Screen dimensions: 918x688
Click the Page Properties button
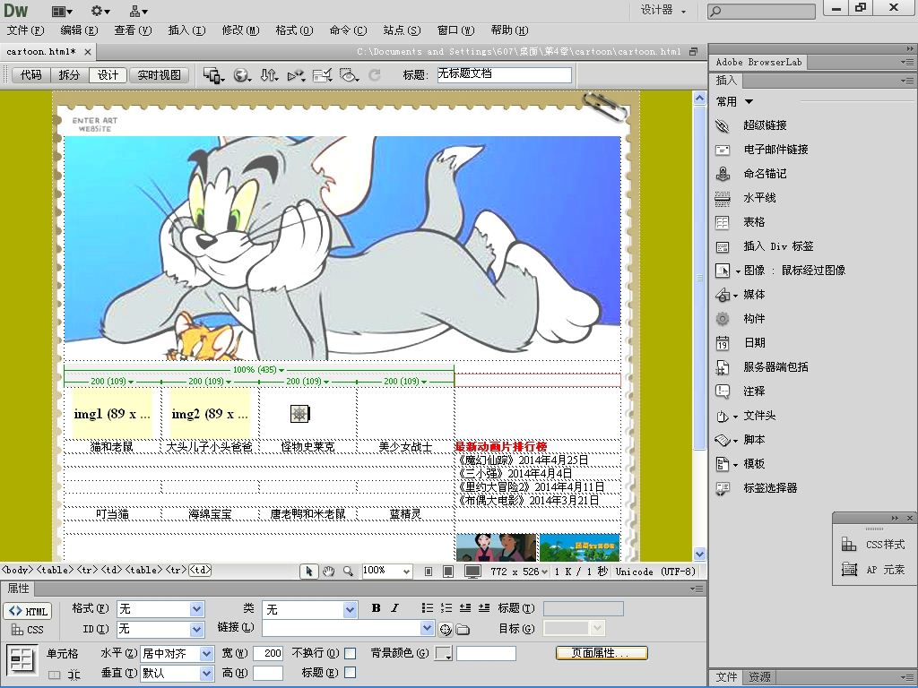pos(602,653)
